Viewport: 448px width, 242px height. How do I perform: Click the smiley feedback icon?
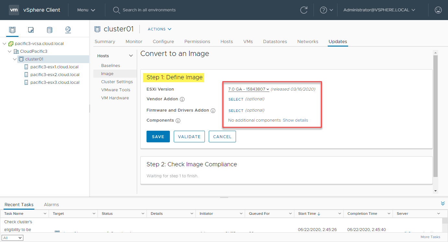coord(438,10)
